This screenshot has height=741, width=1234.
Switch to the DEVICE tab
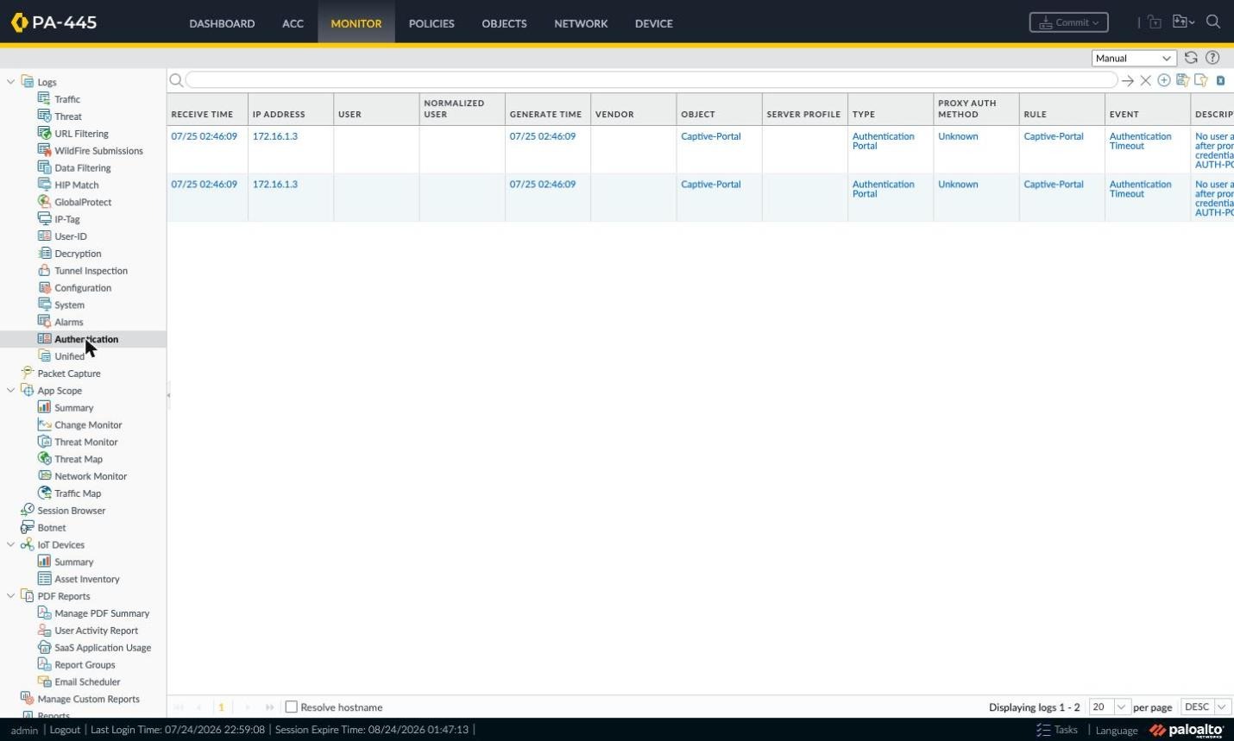[653, 23]
